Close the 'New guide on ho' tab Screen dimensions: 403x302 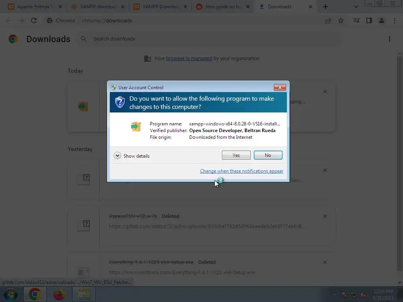[248, 7]
